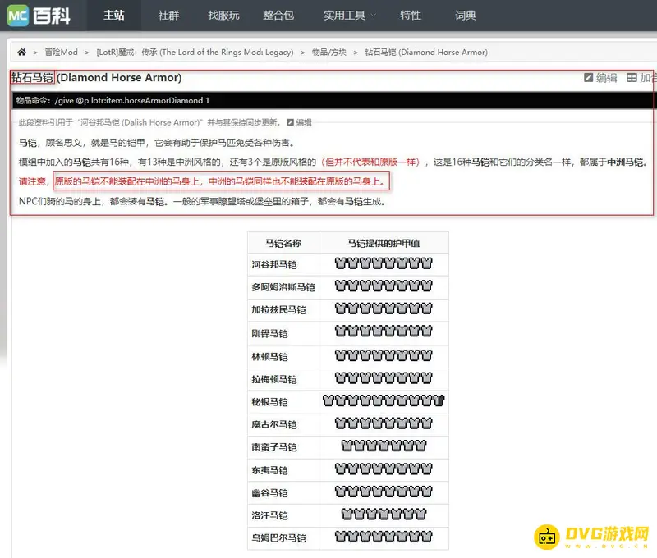
Task: Switch to the 找服玩 tab
Action: coord(223,16)
